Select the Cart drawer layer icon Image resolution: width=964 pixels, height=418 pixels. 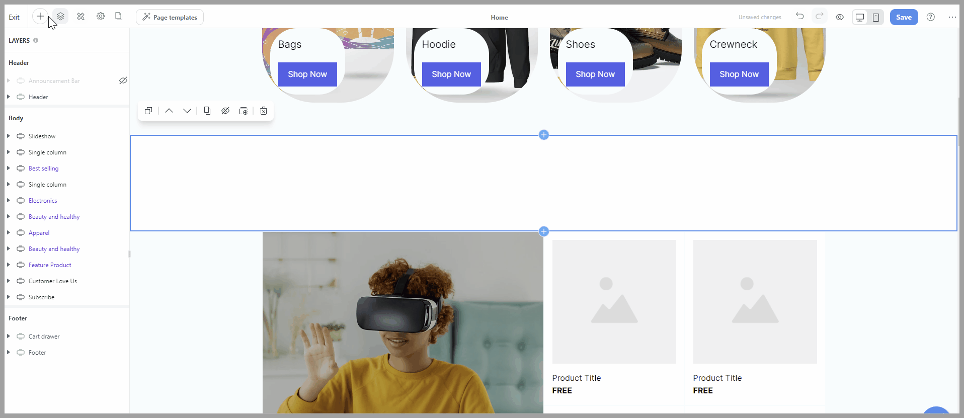point(21,336)
